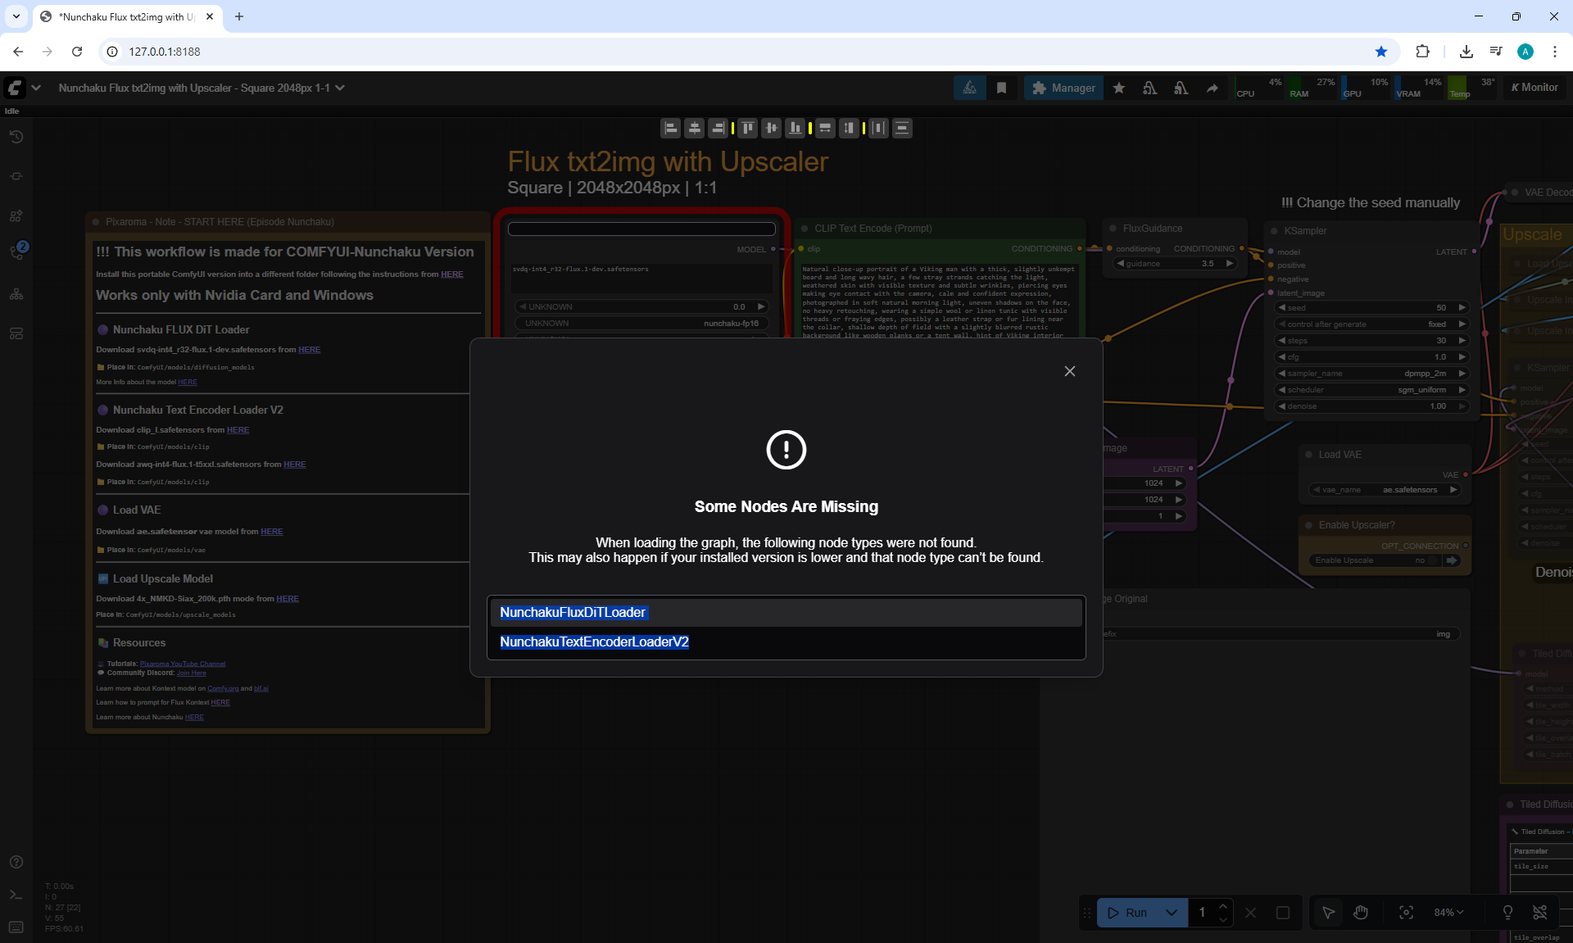1573x943 pixels.
Task: Open the K Monitor menu
Action: (1534, 88)
